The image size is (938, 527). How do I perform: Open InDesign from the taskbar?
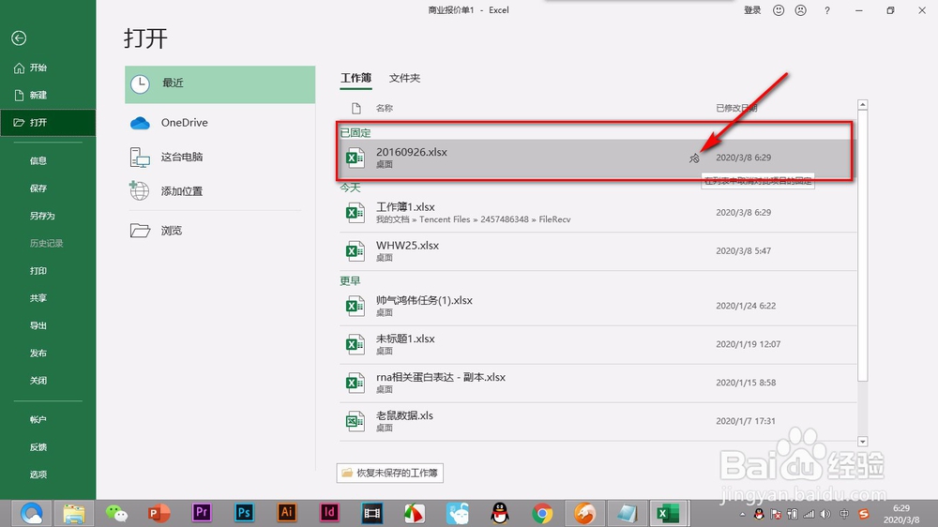click(x=329, y=513)
